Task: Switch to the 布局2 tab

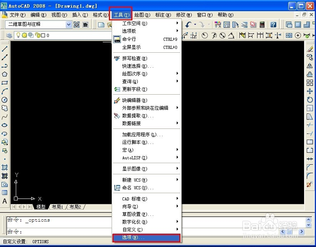Action: coord(75,207)
